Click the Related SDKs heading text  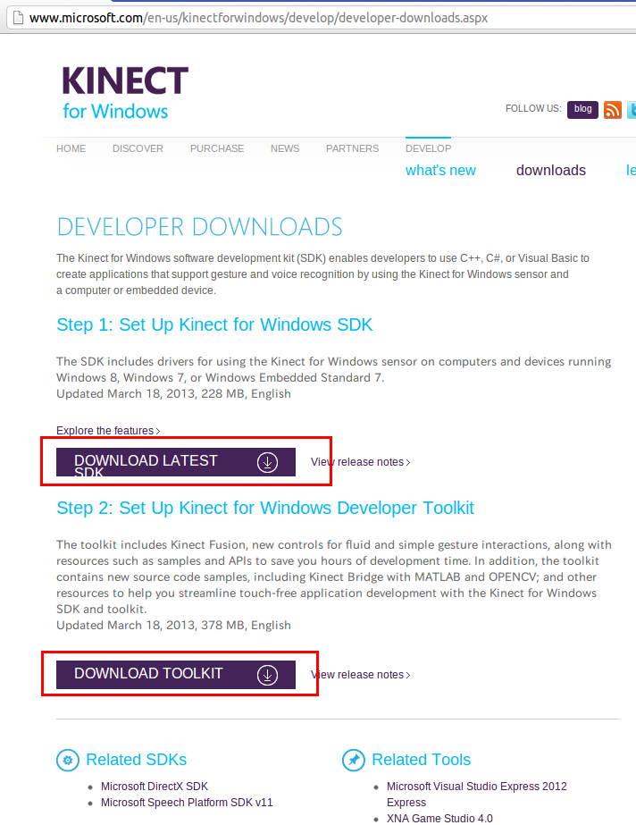coord(136,760)
